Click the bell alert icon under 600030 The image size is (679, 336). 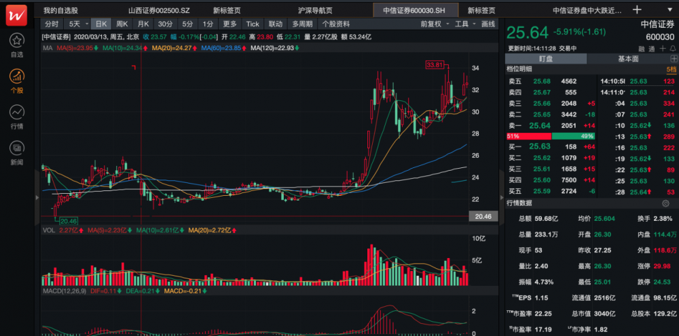point(672,48)
